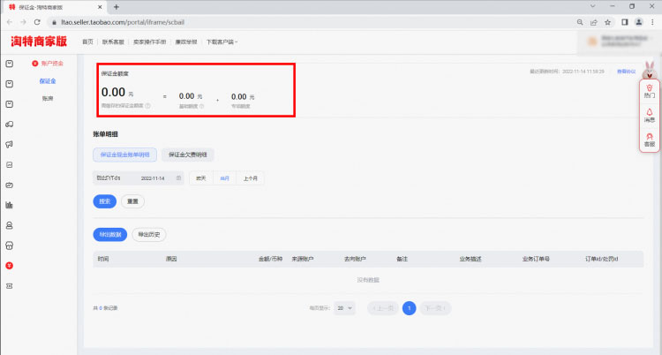Expand the 下载客户端 dropdown menu
Image resolution: width=662 pixels, height=355 pixels.
222,42
